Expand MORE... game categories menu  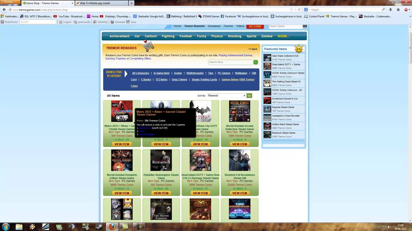pyautogui.click(x=283, y=36)
